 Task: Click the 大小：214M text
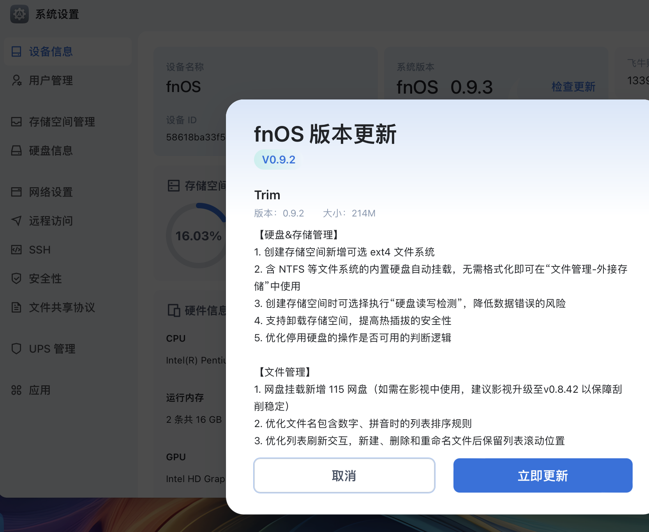pos(349,213)
